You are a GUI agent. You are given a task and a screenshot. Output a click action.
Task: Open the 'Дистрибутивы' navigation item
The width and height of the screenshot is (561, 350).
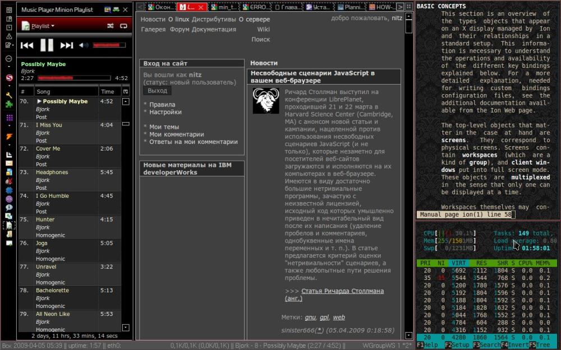(x=214, y=19)
